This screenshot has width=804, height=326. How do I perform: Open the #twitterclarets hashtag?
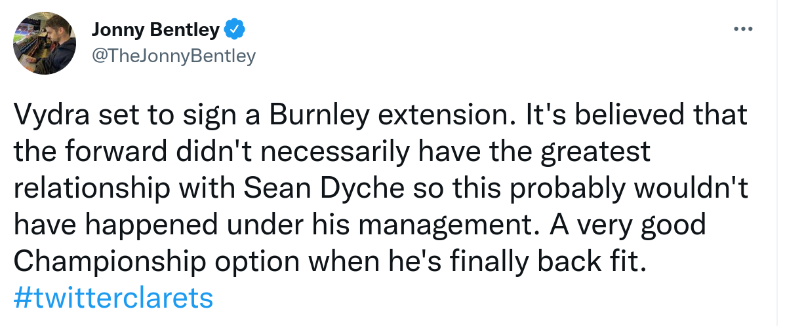(x=113, y=297)
